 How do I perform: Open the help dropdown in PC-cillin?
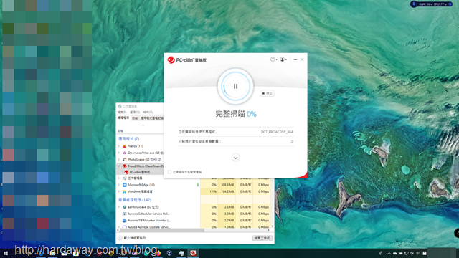coord(273,59)
